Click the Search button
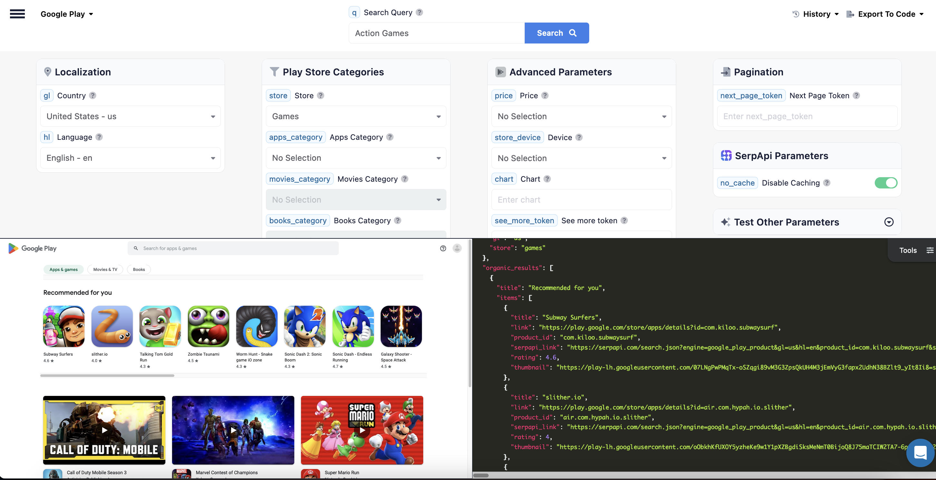Screen dimensions: 936x480 [556, 33]
